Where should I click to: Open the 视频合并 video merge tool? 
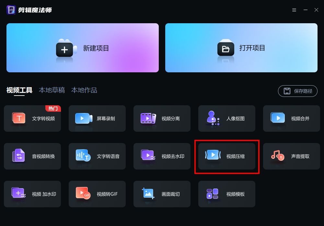coord(292,118)
